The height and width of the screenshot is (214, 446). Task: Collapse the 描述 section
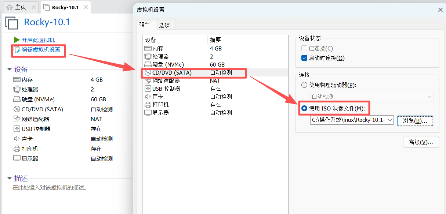pyautogui.click(x=10, y=179)
